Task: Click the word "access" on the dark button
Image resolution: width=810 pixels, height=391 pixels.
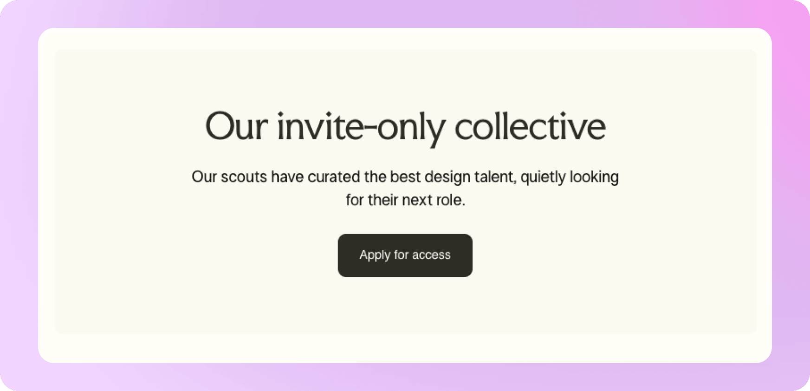Action: [431, 255]
